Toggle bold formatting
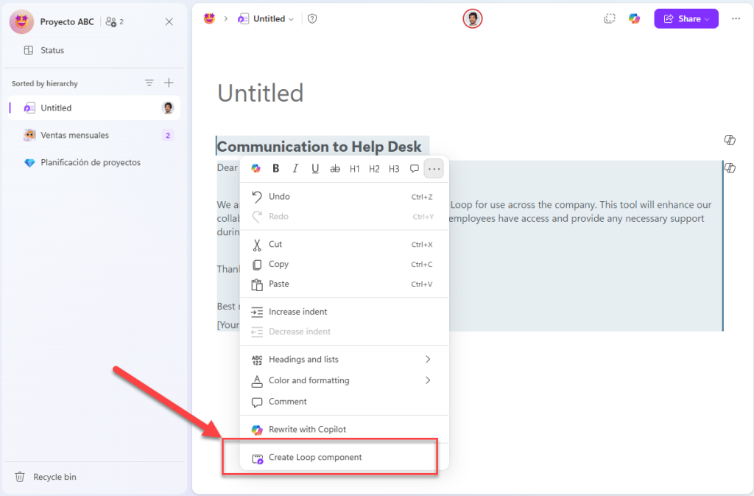The height and width of the screenshot is (496, 754). point(275,169)
